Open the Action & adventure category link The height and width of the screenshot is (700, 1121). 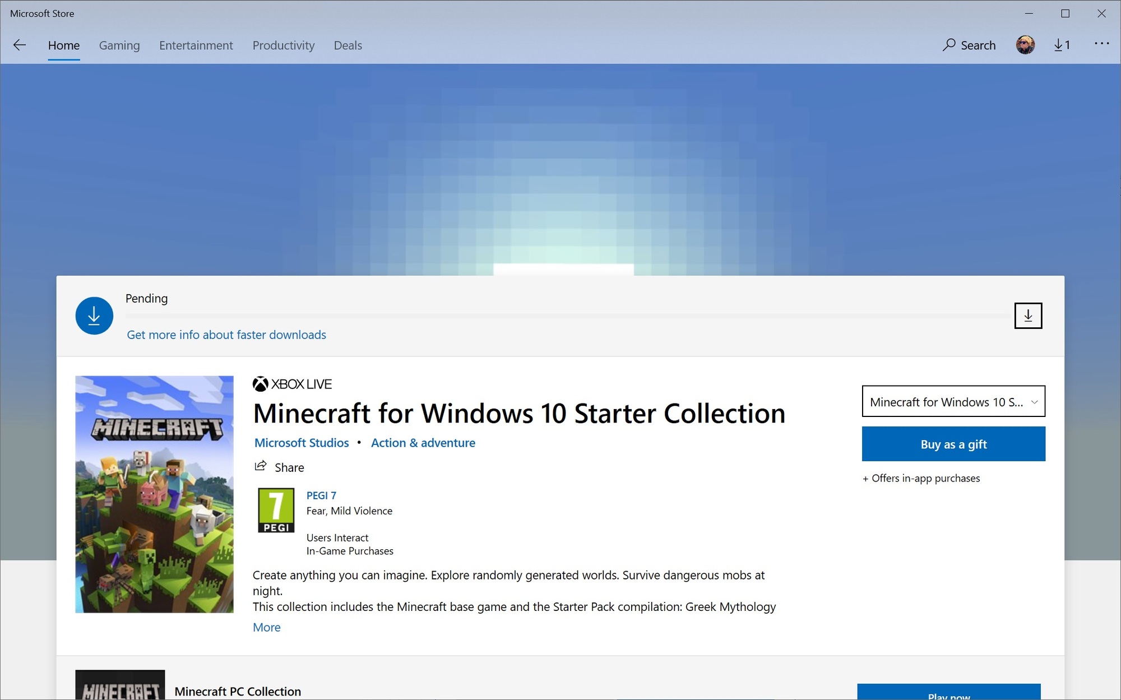click(423, 443)
